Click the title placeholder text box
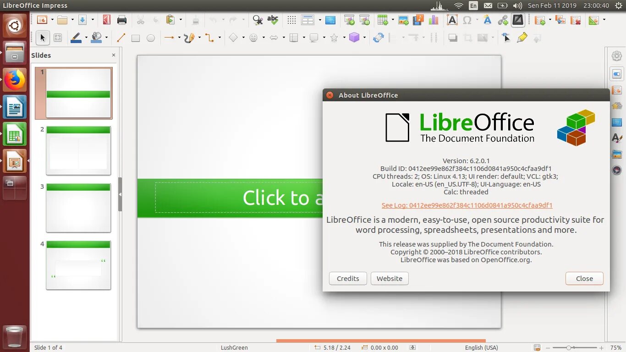Screen dimensions: 626x352 pyautogui.click(x=239, y=198)
